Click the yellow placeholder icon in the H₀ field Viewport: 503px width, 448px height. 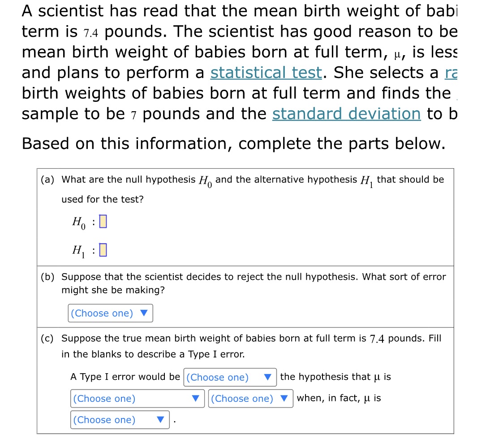click(x=103, y=222)
